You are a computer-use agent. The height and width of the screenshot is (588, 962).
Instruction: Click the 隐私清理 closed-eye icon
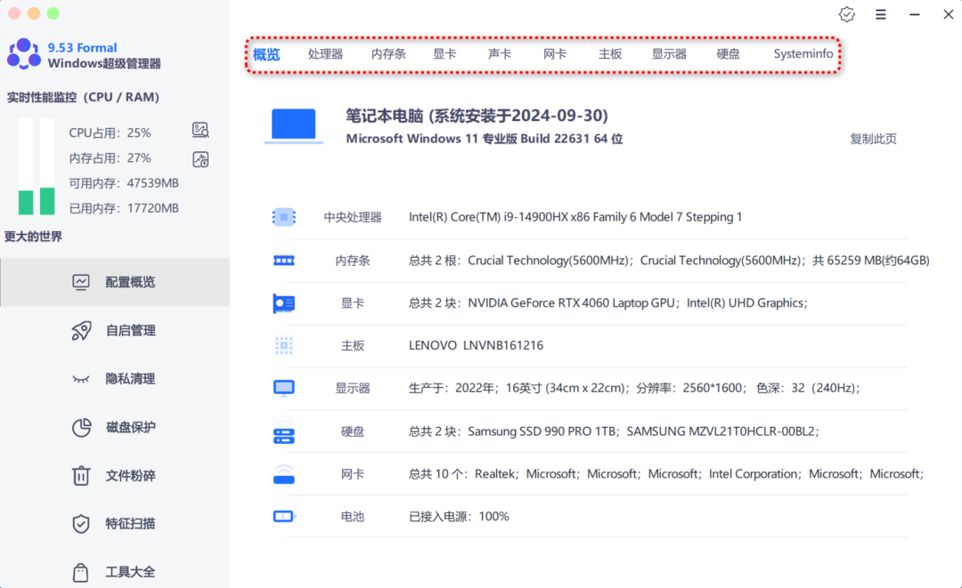click(81, 379)
